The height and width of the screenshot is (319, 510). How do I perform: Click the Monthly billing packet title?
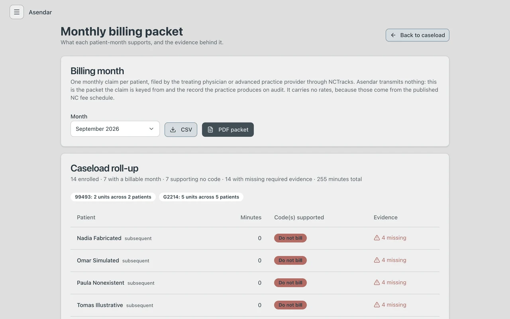(x=122, y=31)
